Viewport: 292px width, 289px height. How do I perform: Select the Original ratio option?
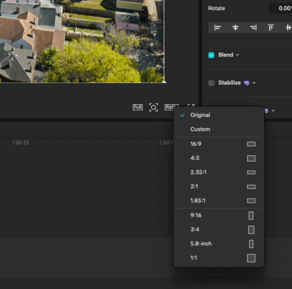(x=200, y=115)
